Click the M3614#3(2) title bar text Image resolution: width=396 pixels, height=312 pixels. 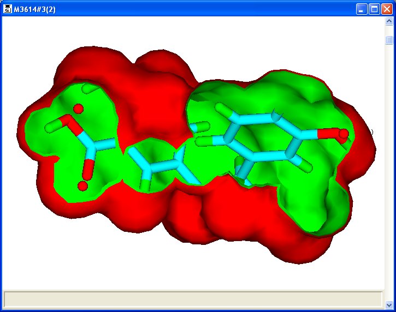point(34,9)
